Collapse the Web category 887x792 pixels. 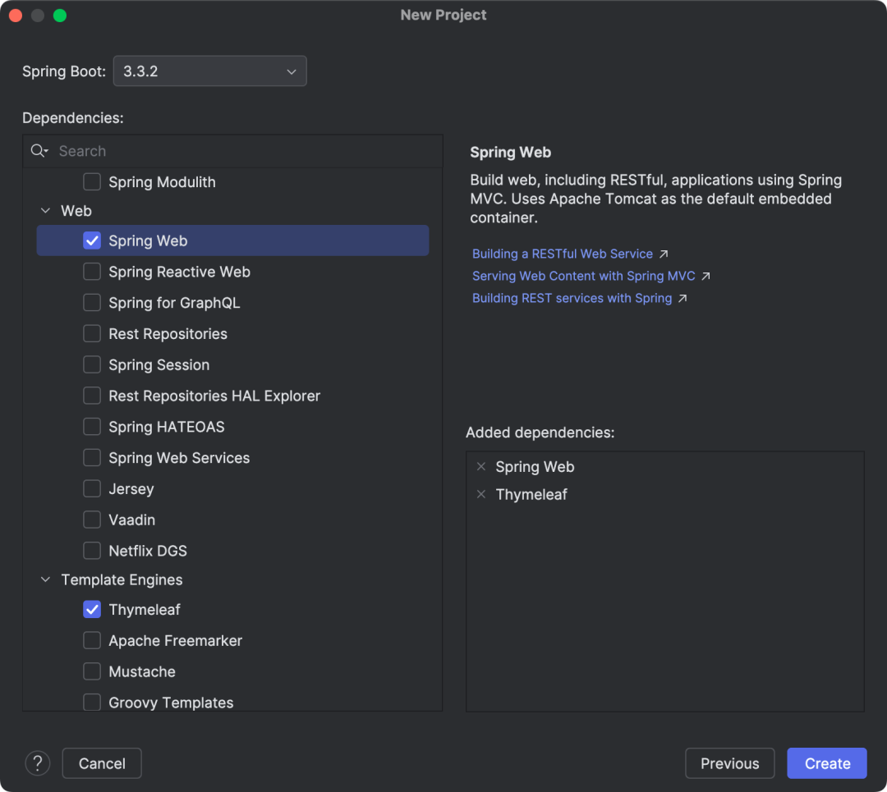pos(45,211)
